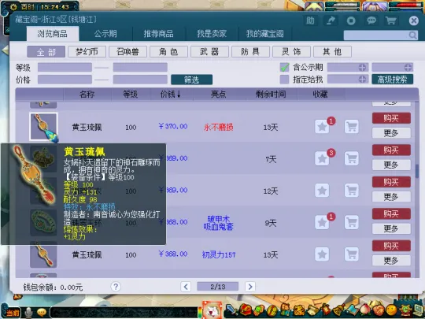The height and width of the screenshot is (319, 425).
Task: Click favorite star of the 破甲术 row
Action: click(322, 222)
